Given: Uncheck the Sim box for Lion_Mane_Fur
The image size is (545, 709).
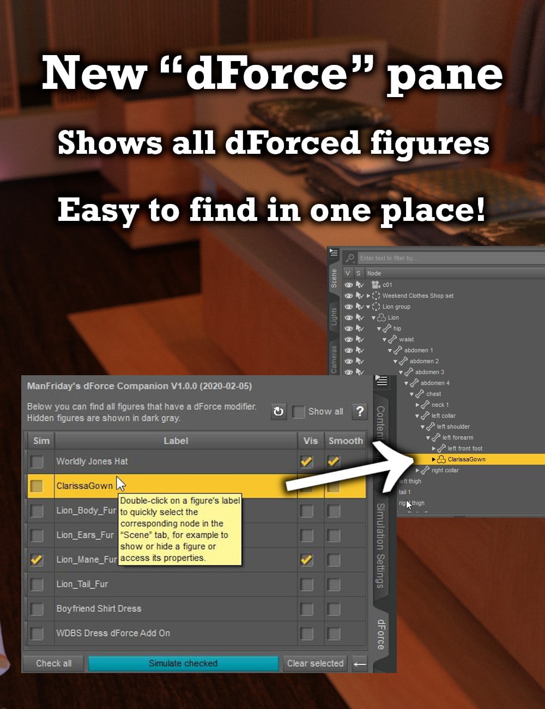Looking at the screenshot, I should (37, 560).
